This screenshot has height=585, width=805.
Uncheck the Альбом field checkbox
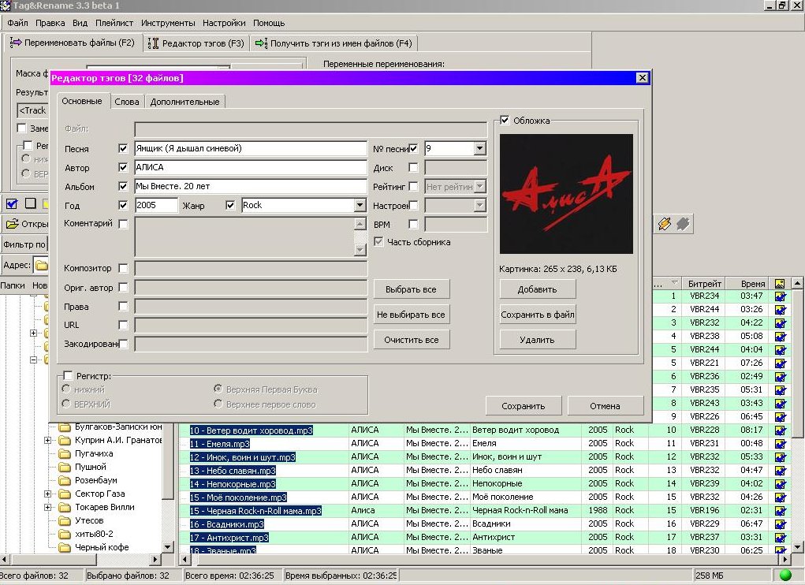click(123, 186)
